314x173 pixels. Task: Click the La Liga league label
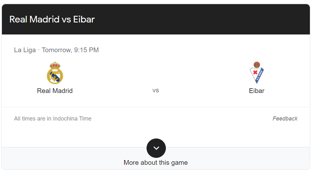[x=25, y=50]
